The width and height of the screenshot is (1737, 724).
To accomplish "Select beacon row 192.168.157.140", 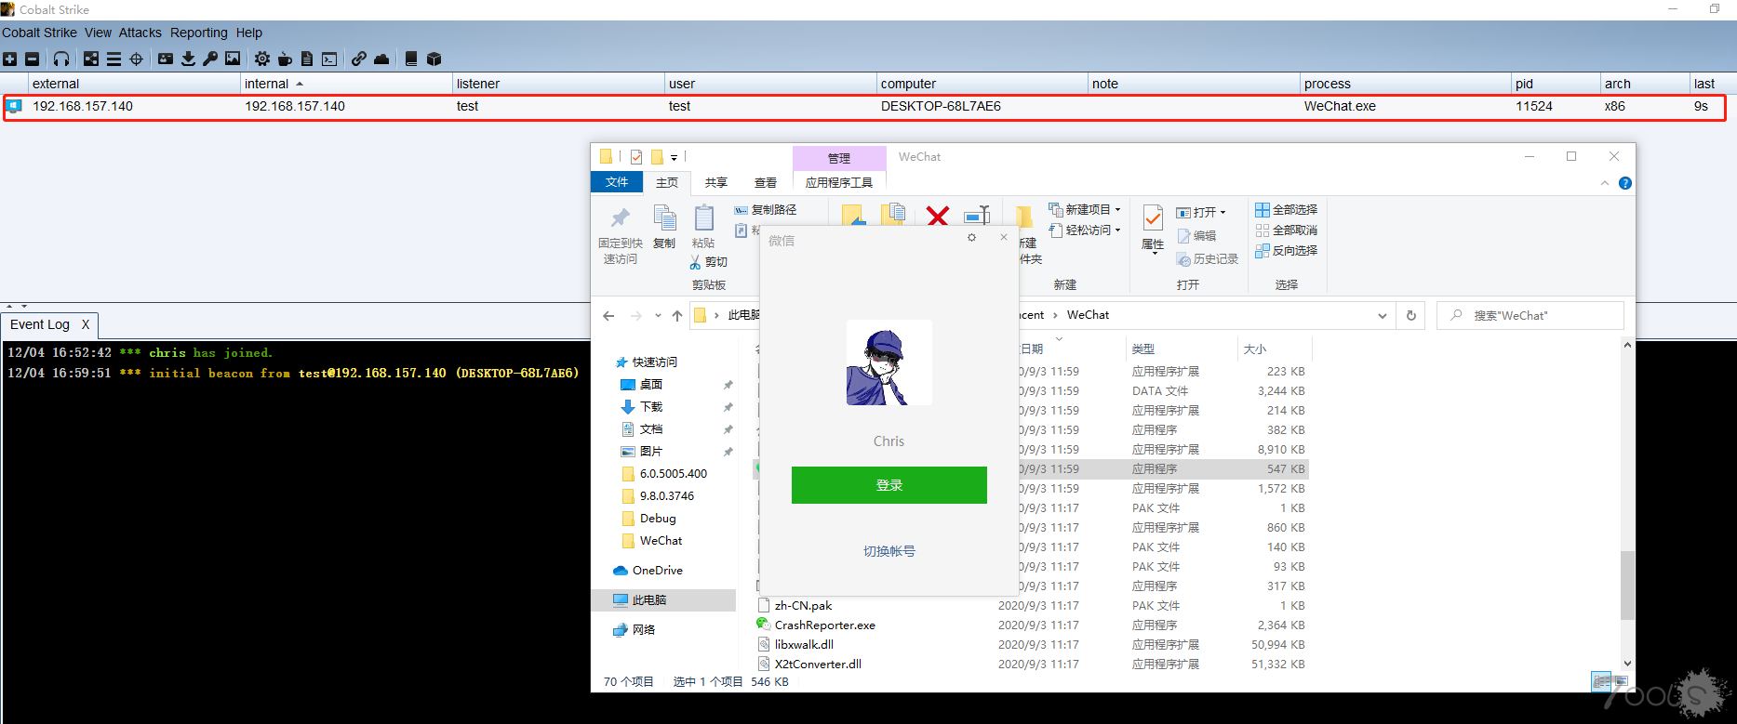I will [x=864, y=107].
